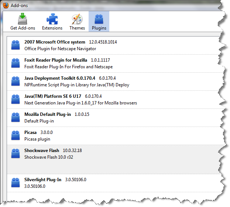This screenshot has height=207, width=230.
Task: Click version number 3.0.0.0
Action: (x=47, y=132)
